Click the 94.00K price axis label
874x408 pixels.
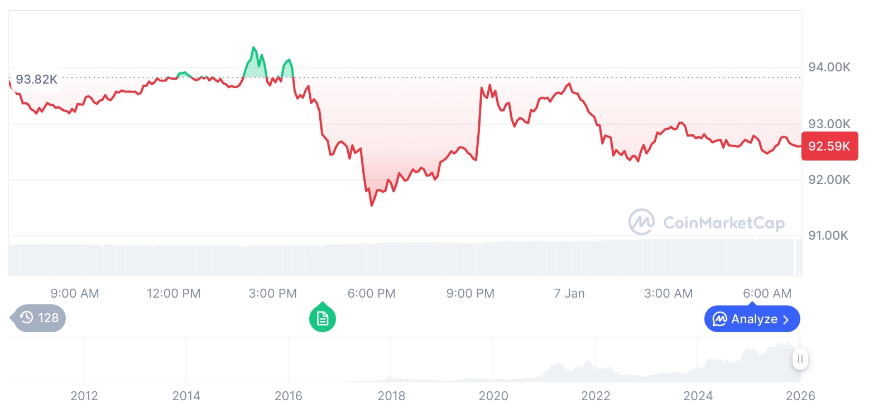point(829,67)
